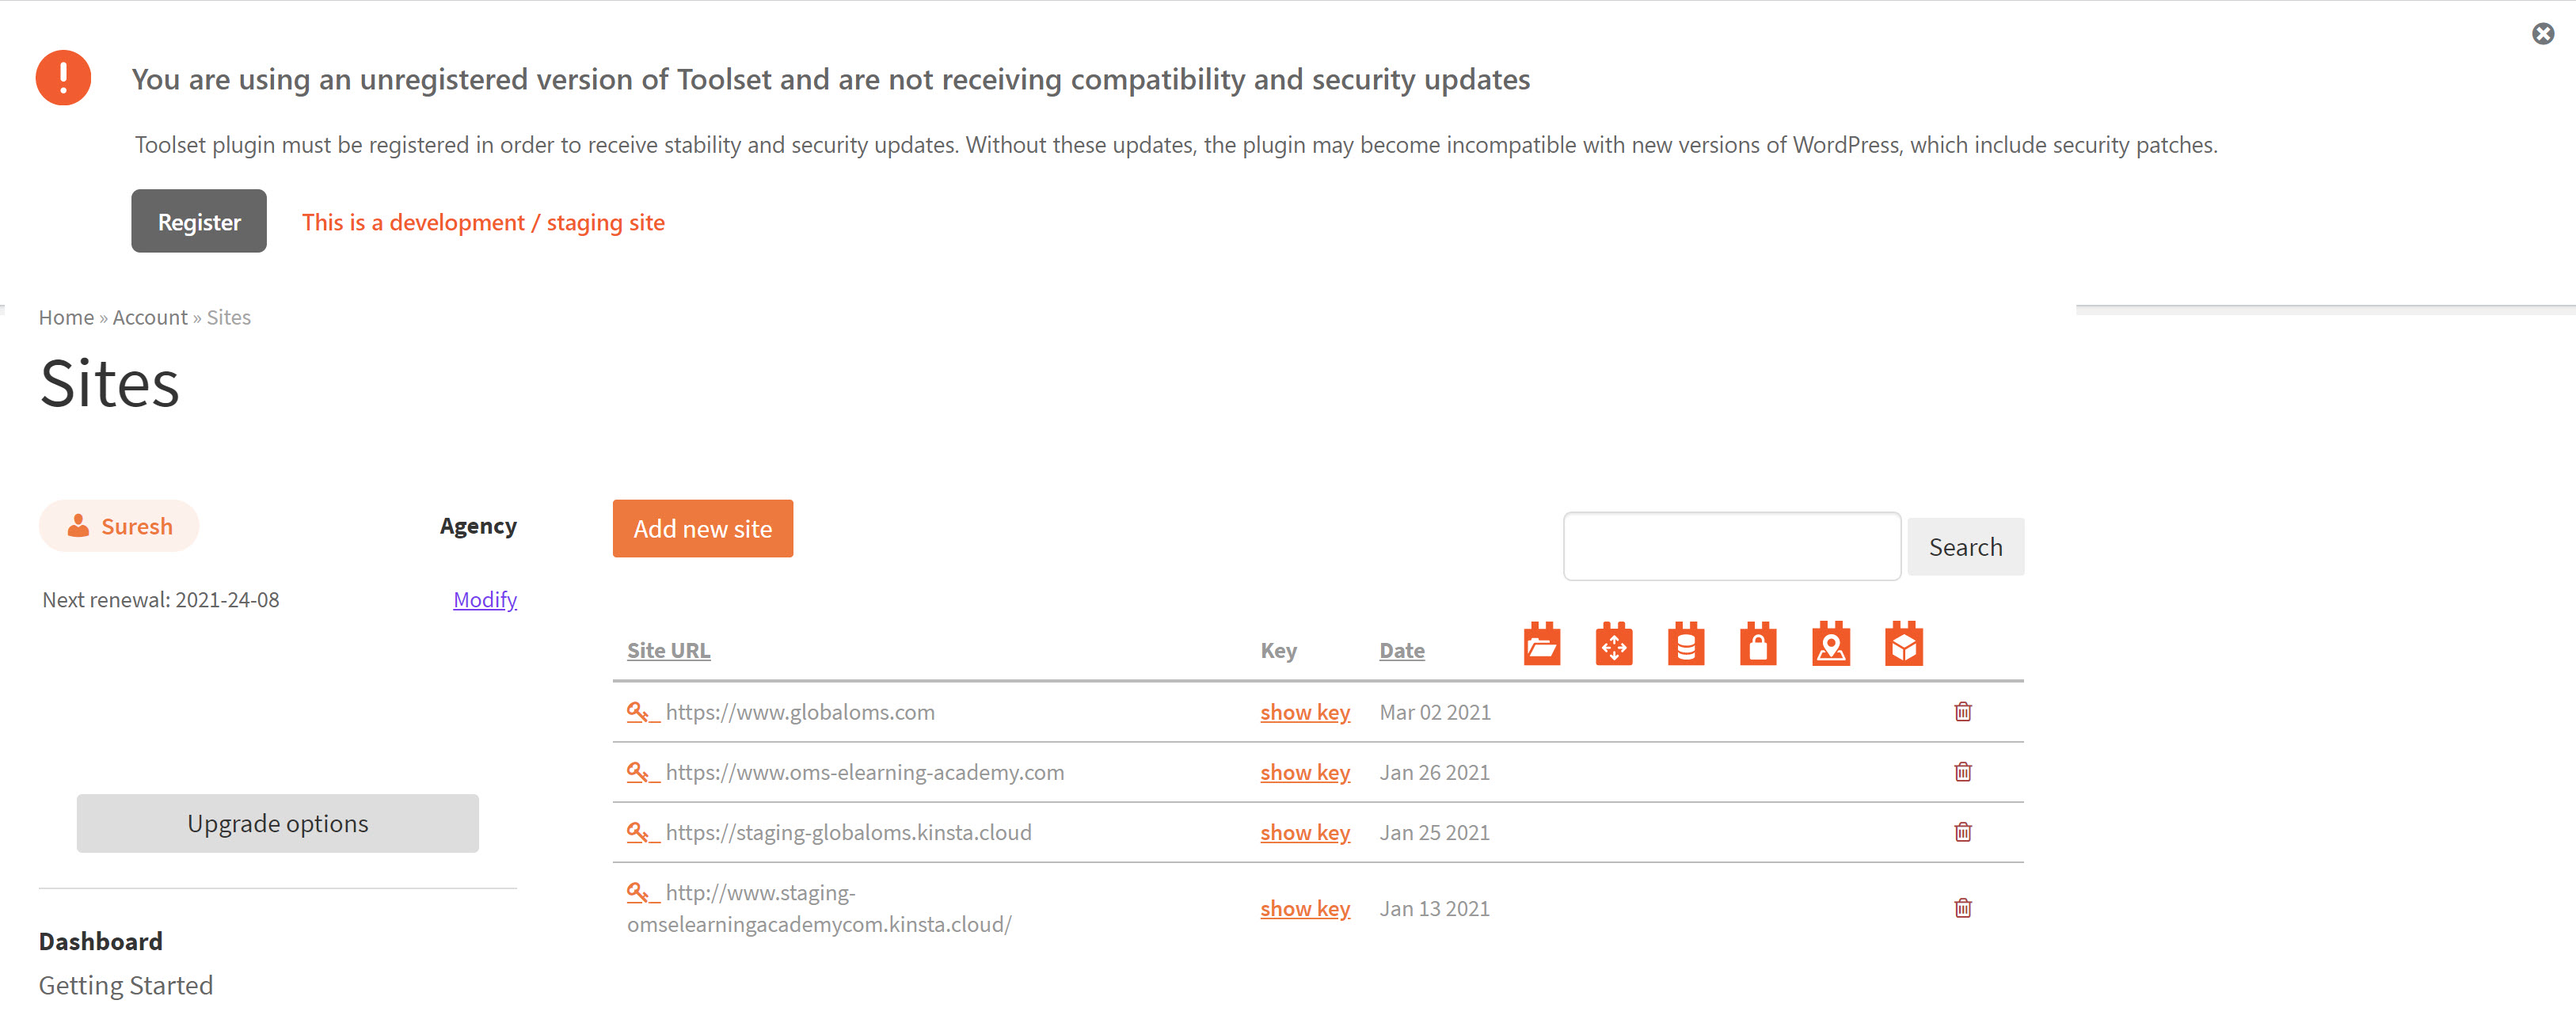Click the padlock plugin icon in table header
2576x1023 pixels.
(1757, 645)
